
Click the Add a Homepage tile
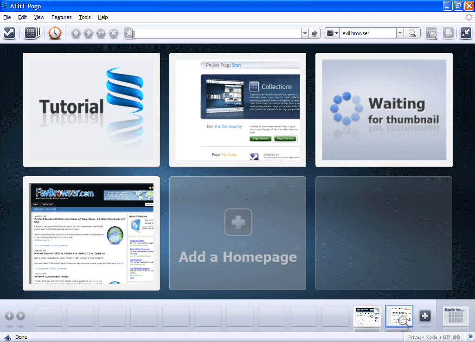pyautogui.click(x=237, y=233)
